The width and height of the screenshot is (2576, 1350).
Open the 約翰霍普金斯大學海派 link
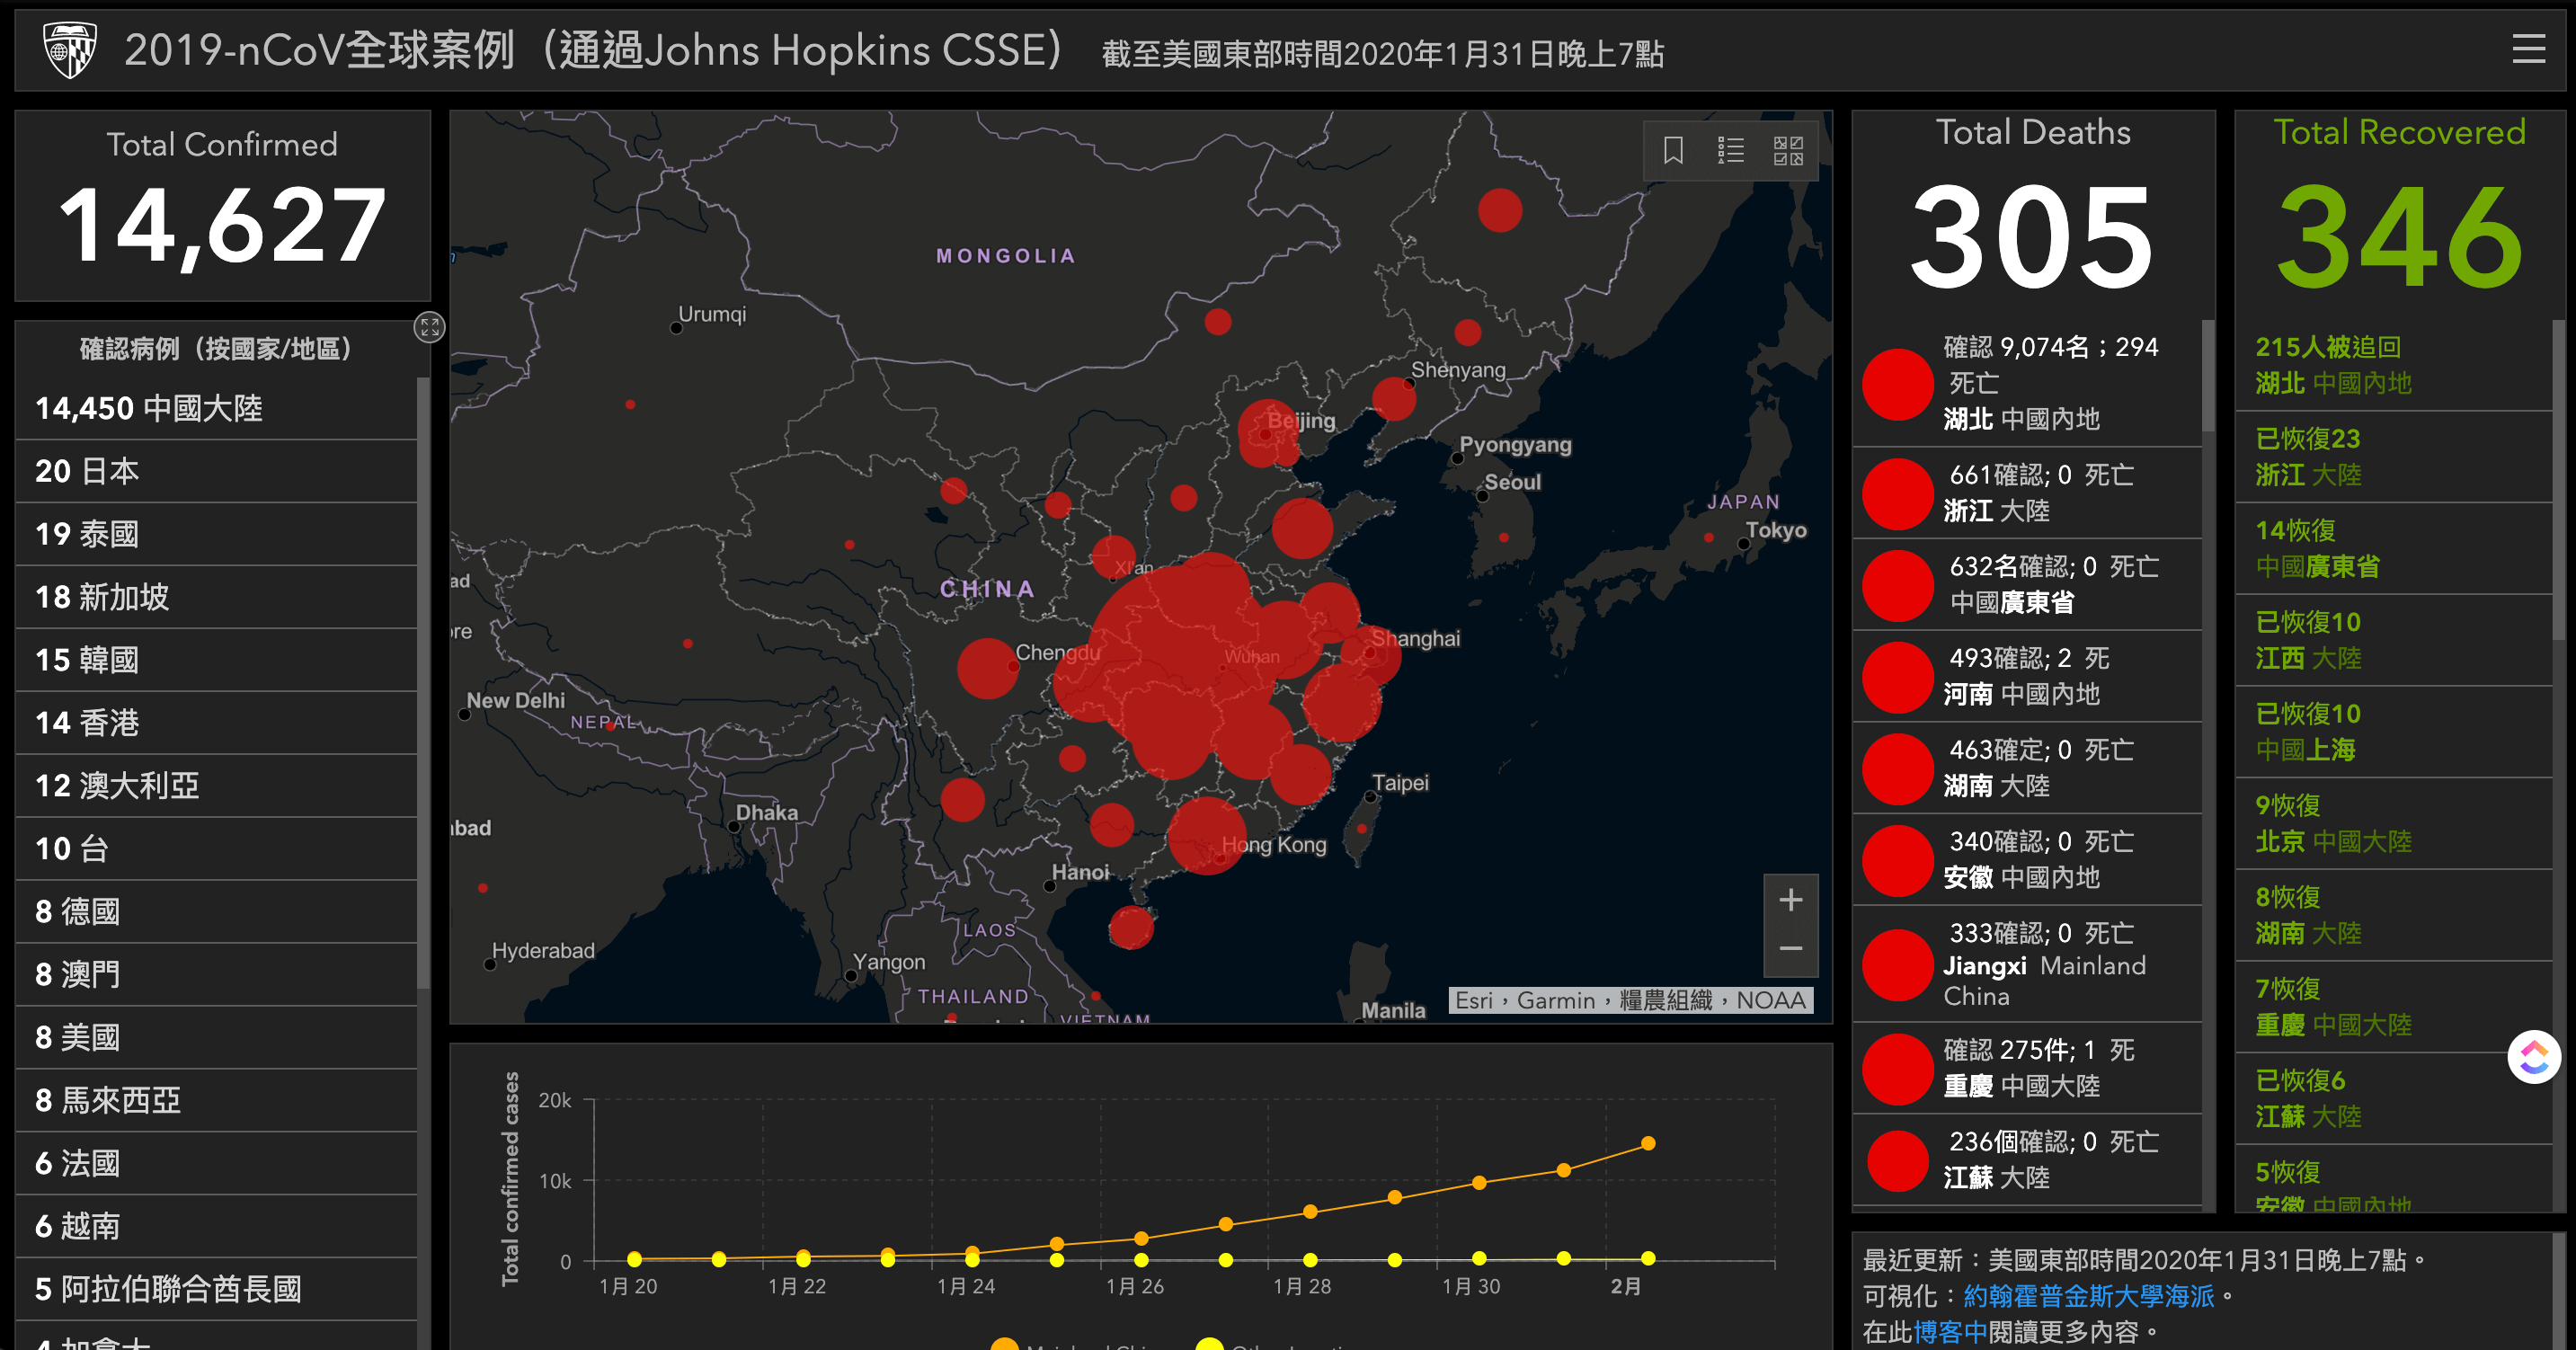(x=2089, y=1296)
